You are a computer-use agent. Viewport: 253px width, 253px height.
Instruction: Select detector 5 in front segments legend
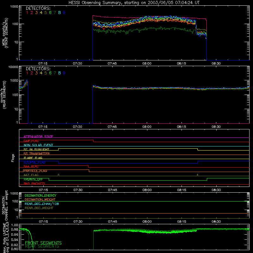click(x=46, y=13)
